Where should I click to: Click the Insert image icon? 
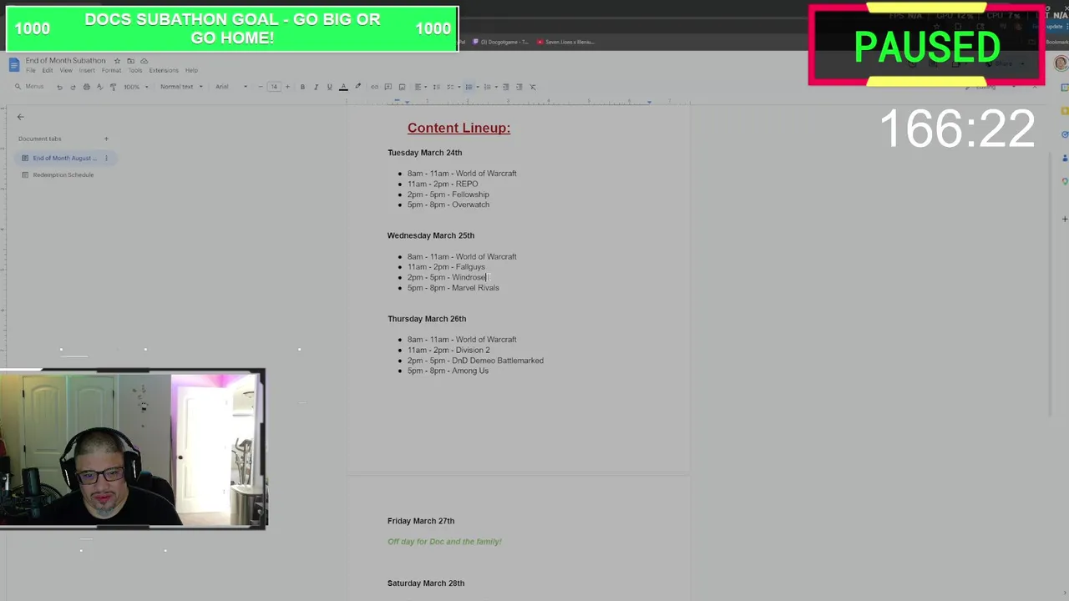(402, 87)
